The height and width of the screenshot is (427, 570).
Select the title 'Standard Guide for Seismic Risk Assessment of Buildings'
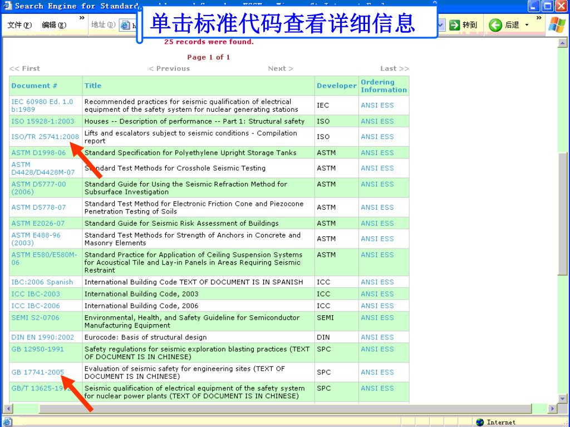pos(181,224)
